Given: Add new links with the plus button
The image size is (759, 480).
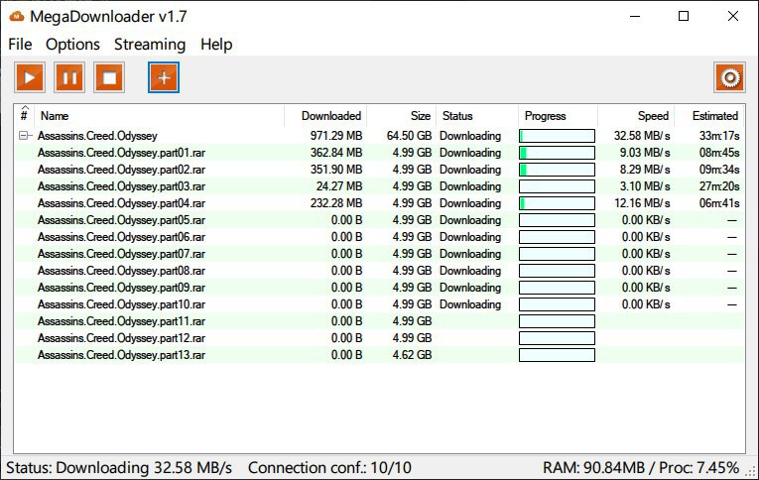Looking at the screenshot, I should pos(164,77).
